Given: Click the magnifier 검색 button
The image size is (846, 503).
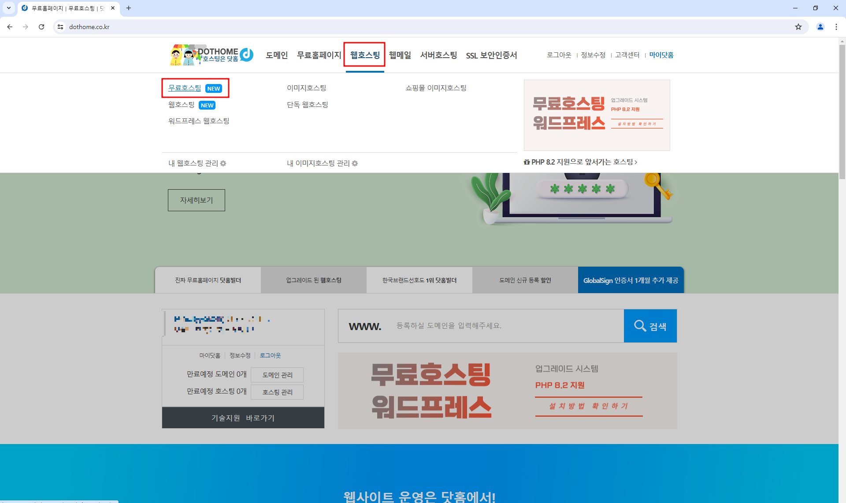Looking at the screenshot, I should (650, 326).
